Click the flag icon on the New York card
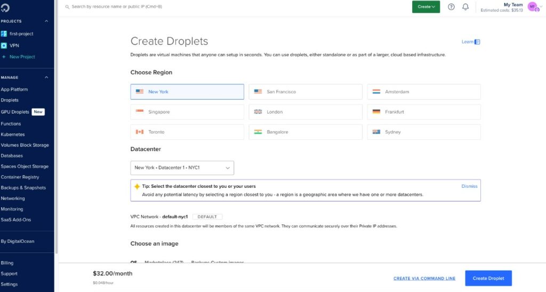The image size is (546, 292). pos(140,92)
